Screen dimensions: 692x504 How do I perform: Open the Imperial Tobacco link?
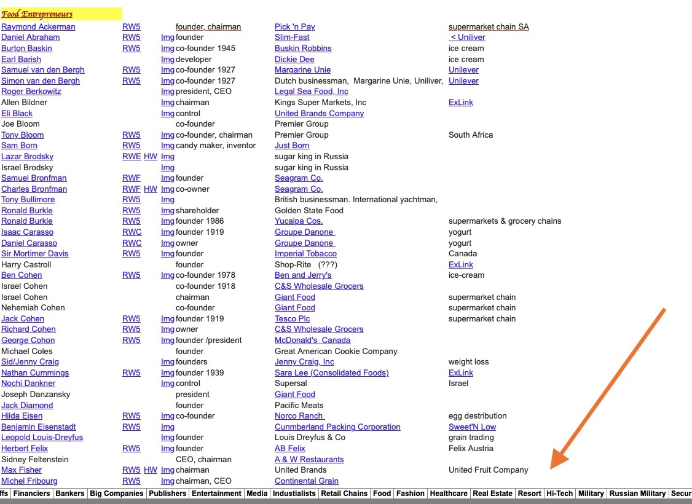[305, 253]
